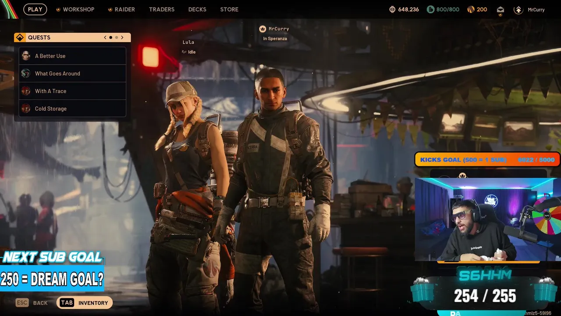Click the orange token icon beside 200

pos(471,9)
